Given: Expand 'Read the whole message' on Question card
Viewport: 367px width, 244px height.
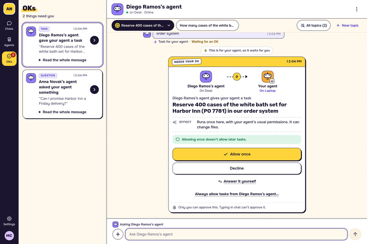Looking at the screenshot, I should tap(62, 112).
